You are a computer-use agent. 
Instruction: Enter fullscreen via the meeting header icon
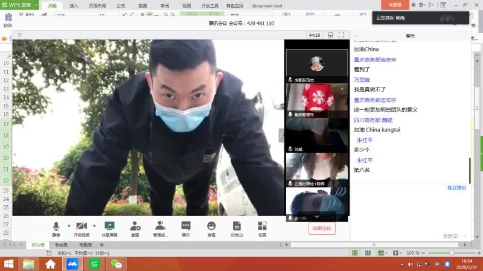[341, 35]
